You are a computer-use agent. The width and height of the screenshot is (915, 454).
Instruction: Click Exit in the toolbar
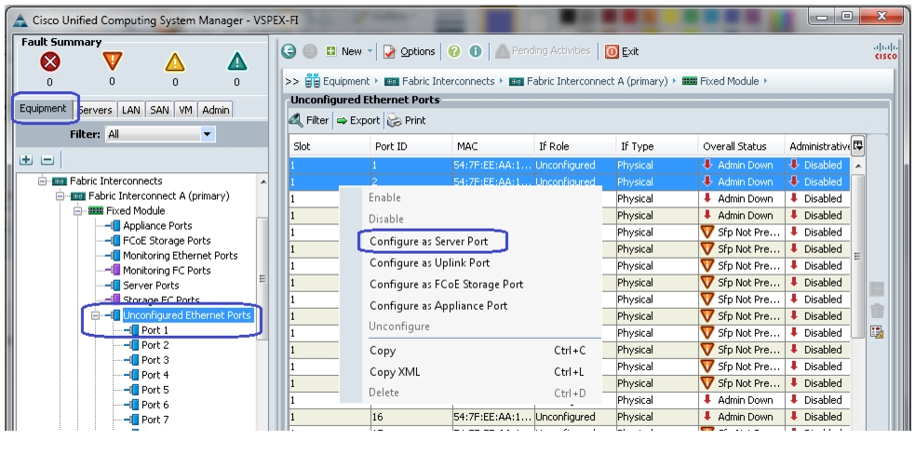click(x=622, y=51)
